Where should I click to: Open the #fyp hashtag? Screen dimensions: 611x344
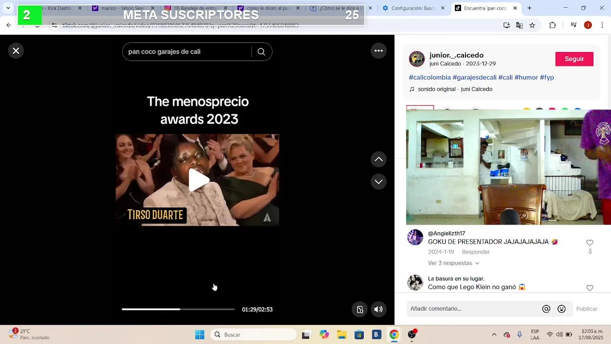click(547, 77)
